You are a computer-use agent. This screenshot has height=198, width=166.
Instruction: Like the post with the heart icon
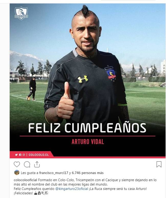[x=17, y=164]
